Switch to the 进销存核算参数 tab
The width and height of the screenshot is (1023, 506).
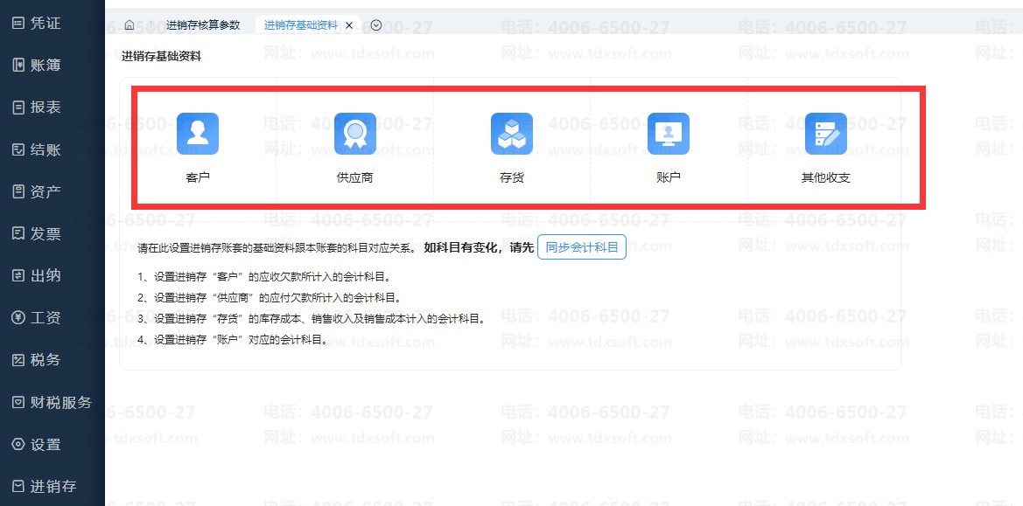click(x=202, y=25)
